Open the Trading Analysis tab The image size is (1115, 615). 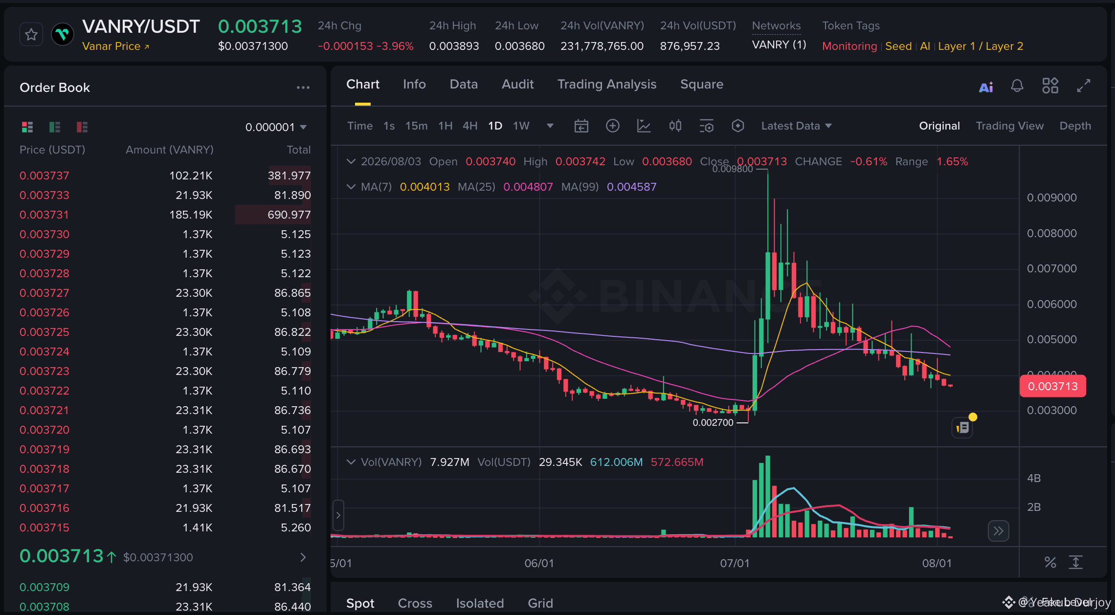coord(607,84)
